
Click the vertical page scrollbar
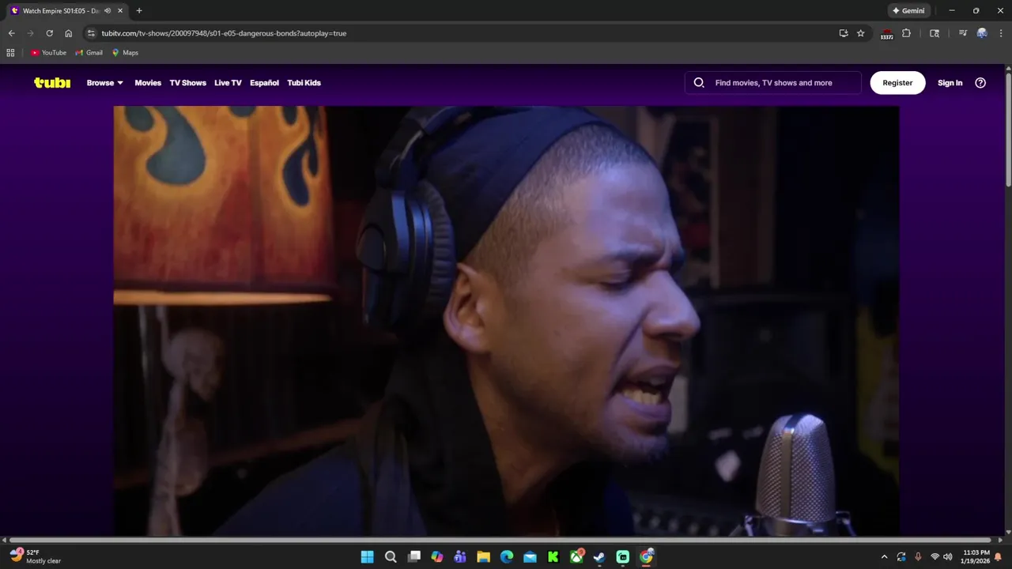click(1008, 130)
